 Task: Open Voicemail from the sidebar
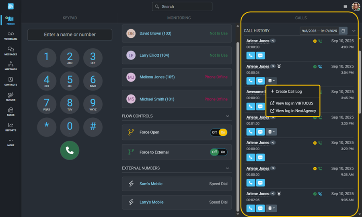[10, 36]
